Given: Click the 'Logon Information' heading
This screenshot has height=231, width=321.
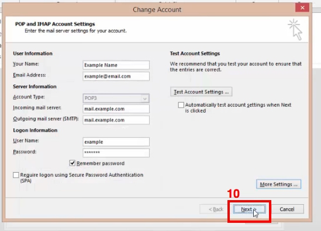Looking at the screenshot, I should tap(35, 130).
